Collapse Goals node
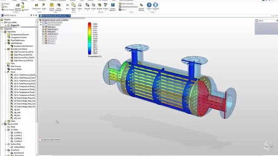The height and width of the screenshot is (156, 278). (x=6, y=72)
